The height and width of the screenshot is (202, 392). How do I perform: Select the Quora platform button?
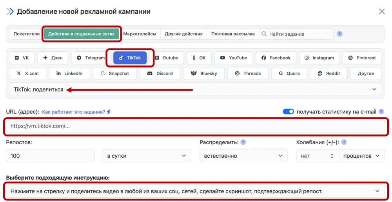point(289,73)
